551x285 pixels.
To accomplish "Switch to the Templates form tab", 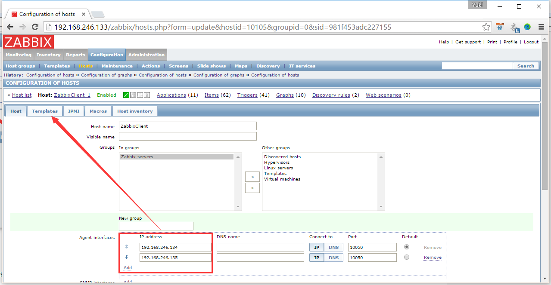I will pyautogui.click(x=45, y=111).
